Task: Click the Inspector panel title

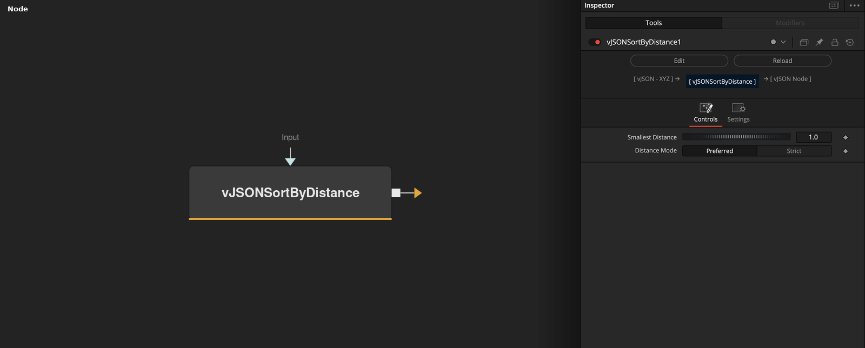Action: (599, 5)
